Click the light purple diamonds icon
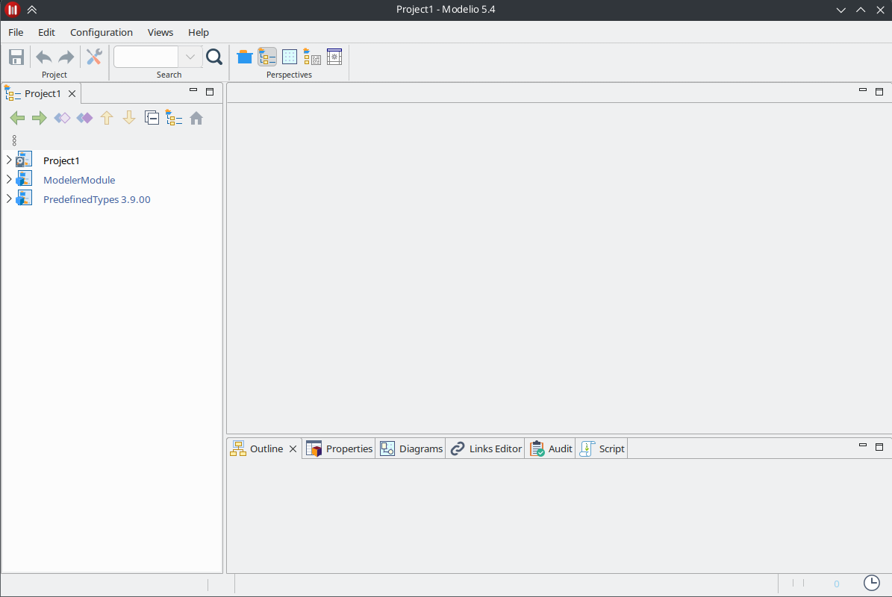892x597 pixels. click(62, 118)
